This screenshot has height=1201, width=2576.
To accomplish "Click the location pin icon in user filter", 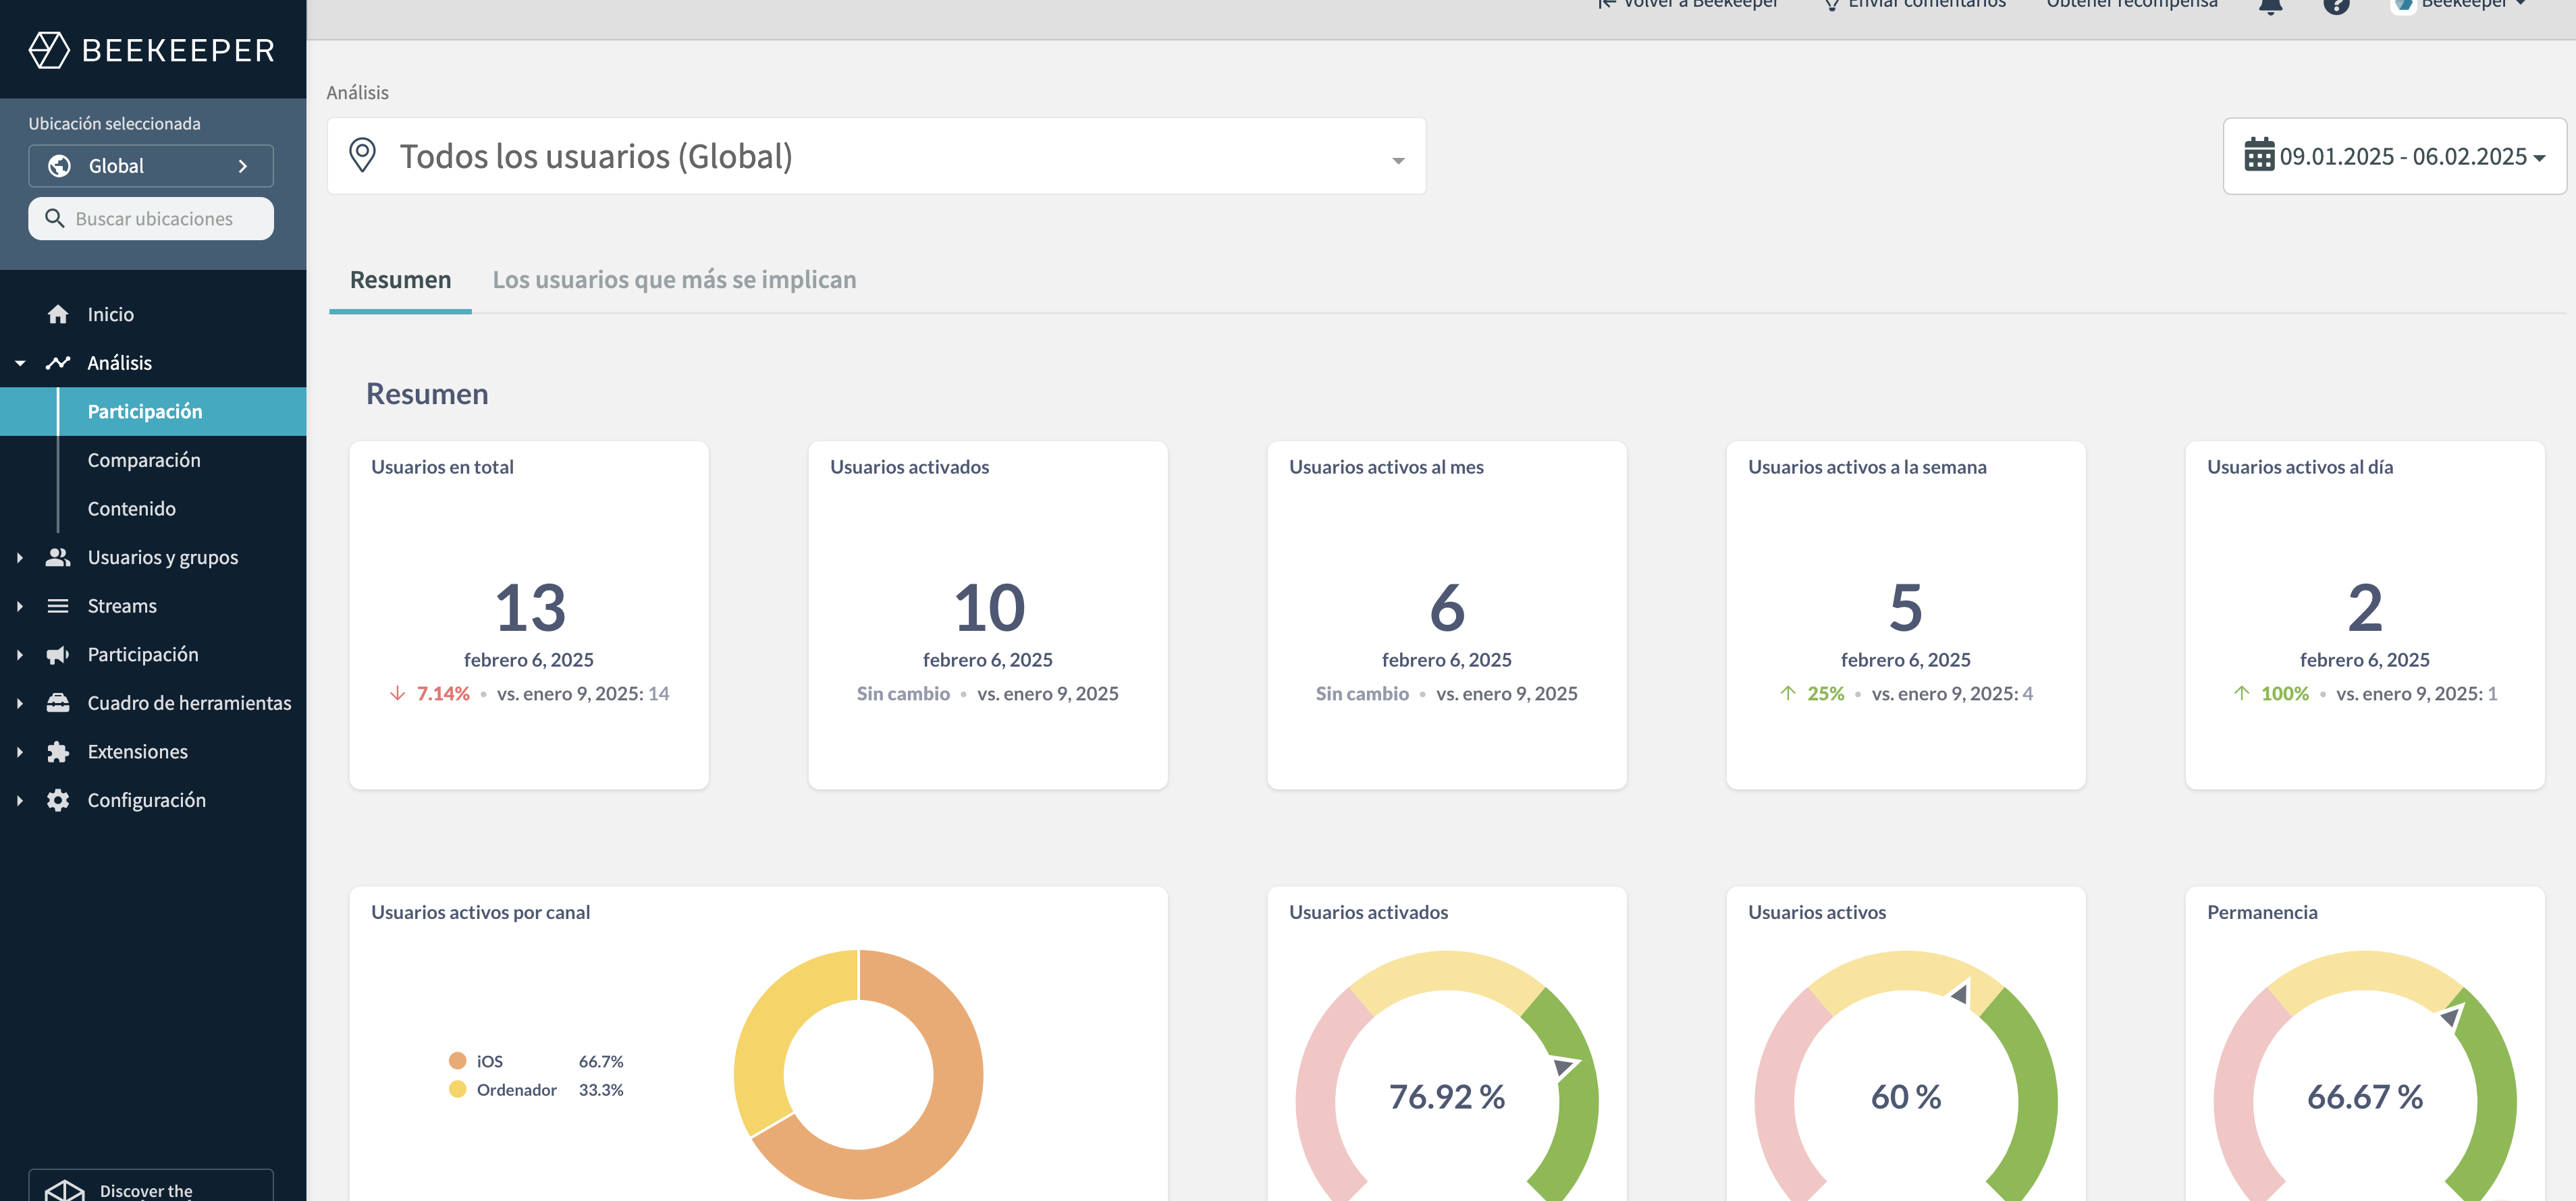I will pyautogui.click(x=362, y=156).
